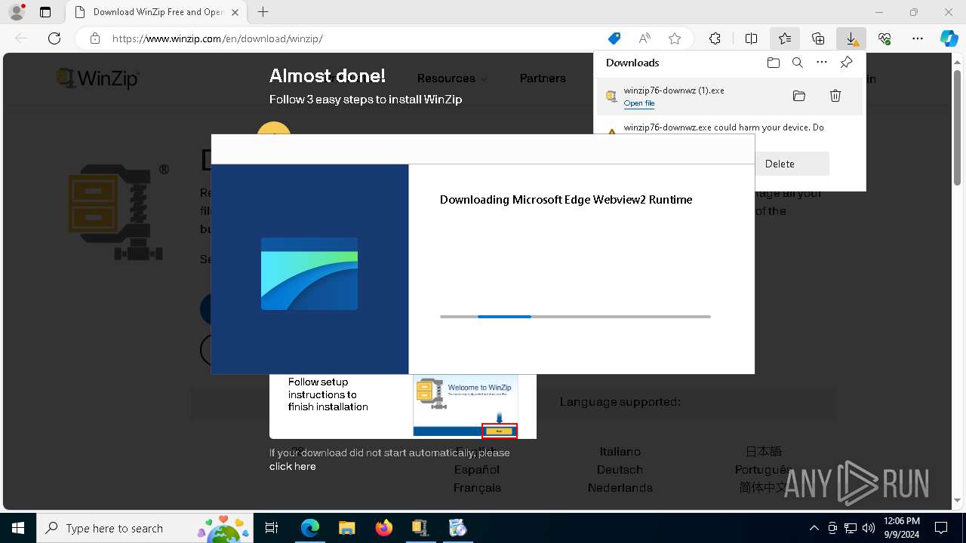
Task: Open the Partners menu item
Action: (543, 78)
